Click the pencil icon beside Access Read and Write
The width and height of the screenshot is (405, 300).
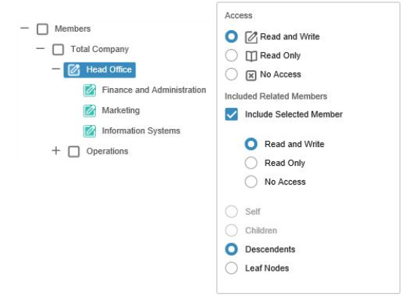251,37
